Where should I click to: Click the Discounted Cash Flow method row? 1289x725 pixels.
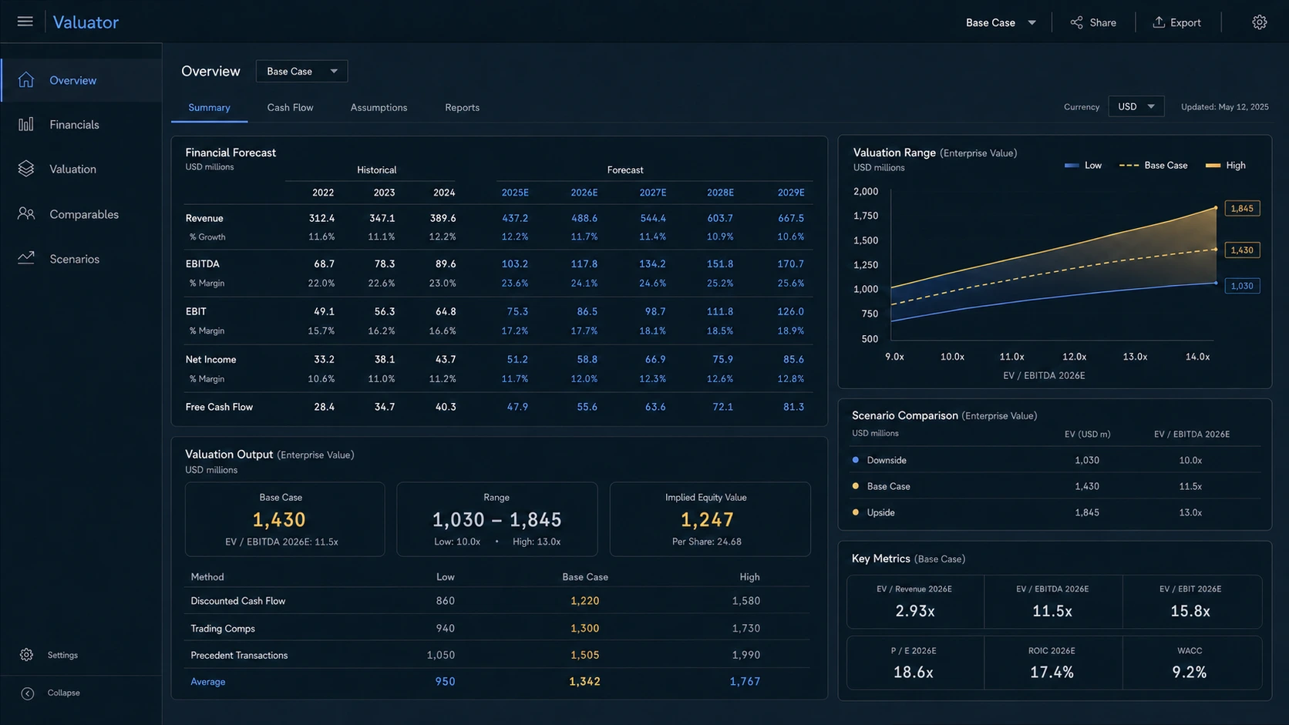pyautogui.click(x=496, y=601)
